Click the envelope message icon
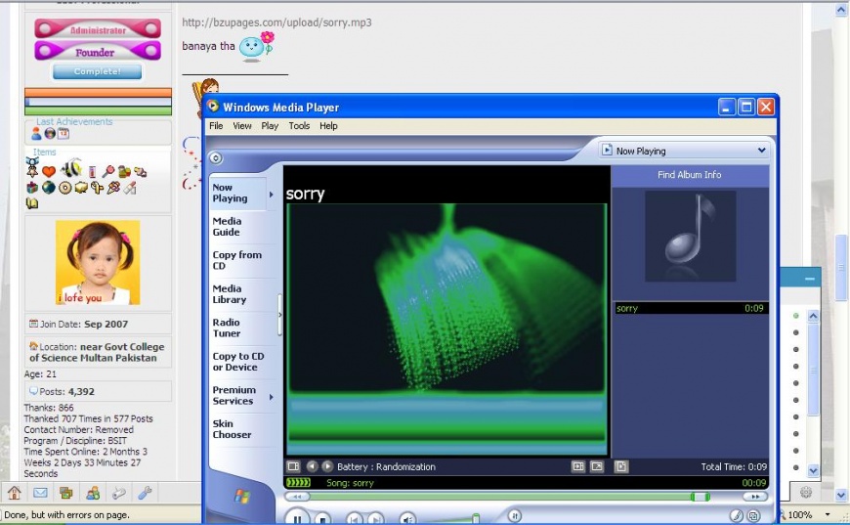Image resolution: width=850 pixels, height=525 pixels. (41, 493)
